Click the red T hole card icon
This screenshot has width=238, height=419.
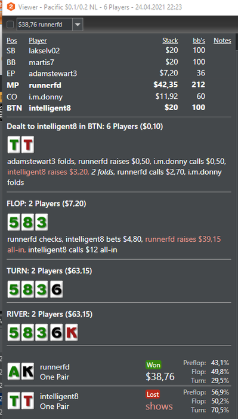[x=27, y=145]
